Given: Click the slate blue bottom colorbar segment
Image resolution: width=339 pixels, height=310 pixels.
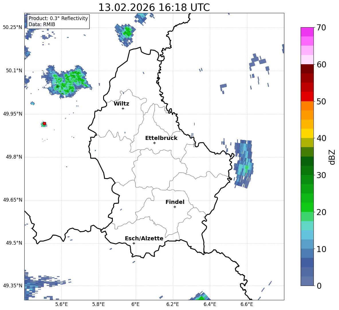Looking at the screenshot, I should (x=307, y=281).
